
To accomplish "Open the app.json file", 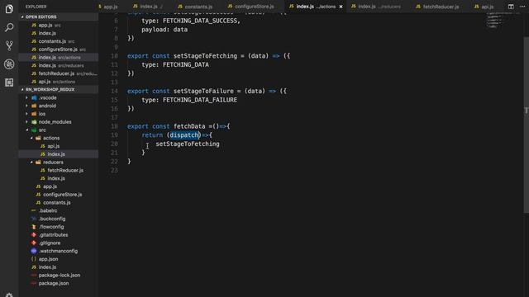I will click(59, 259).
